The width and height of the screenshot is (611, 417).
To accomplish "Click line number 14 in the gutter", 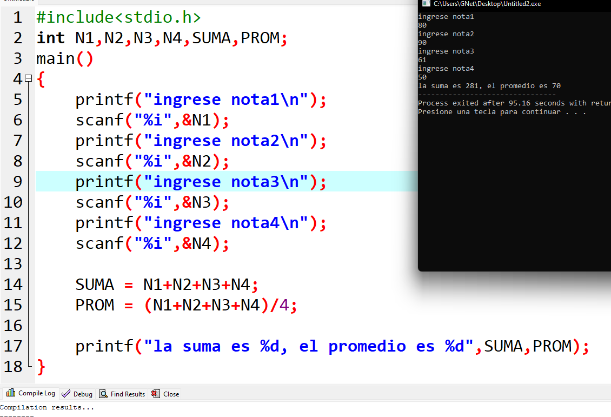I will point(13,284).
